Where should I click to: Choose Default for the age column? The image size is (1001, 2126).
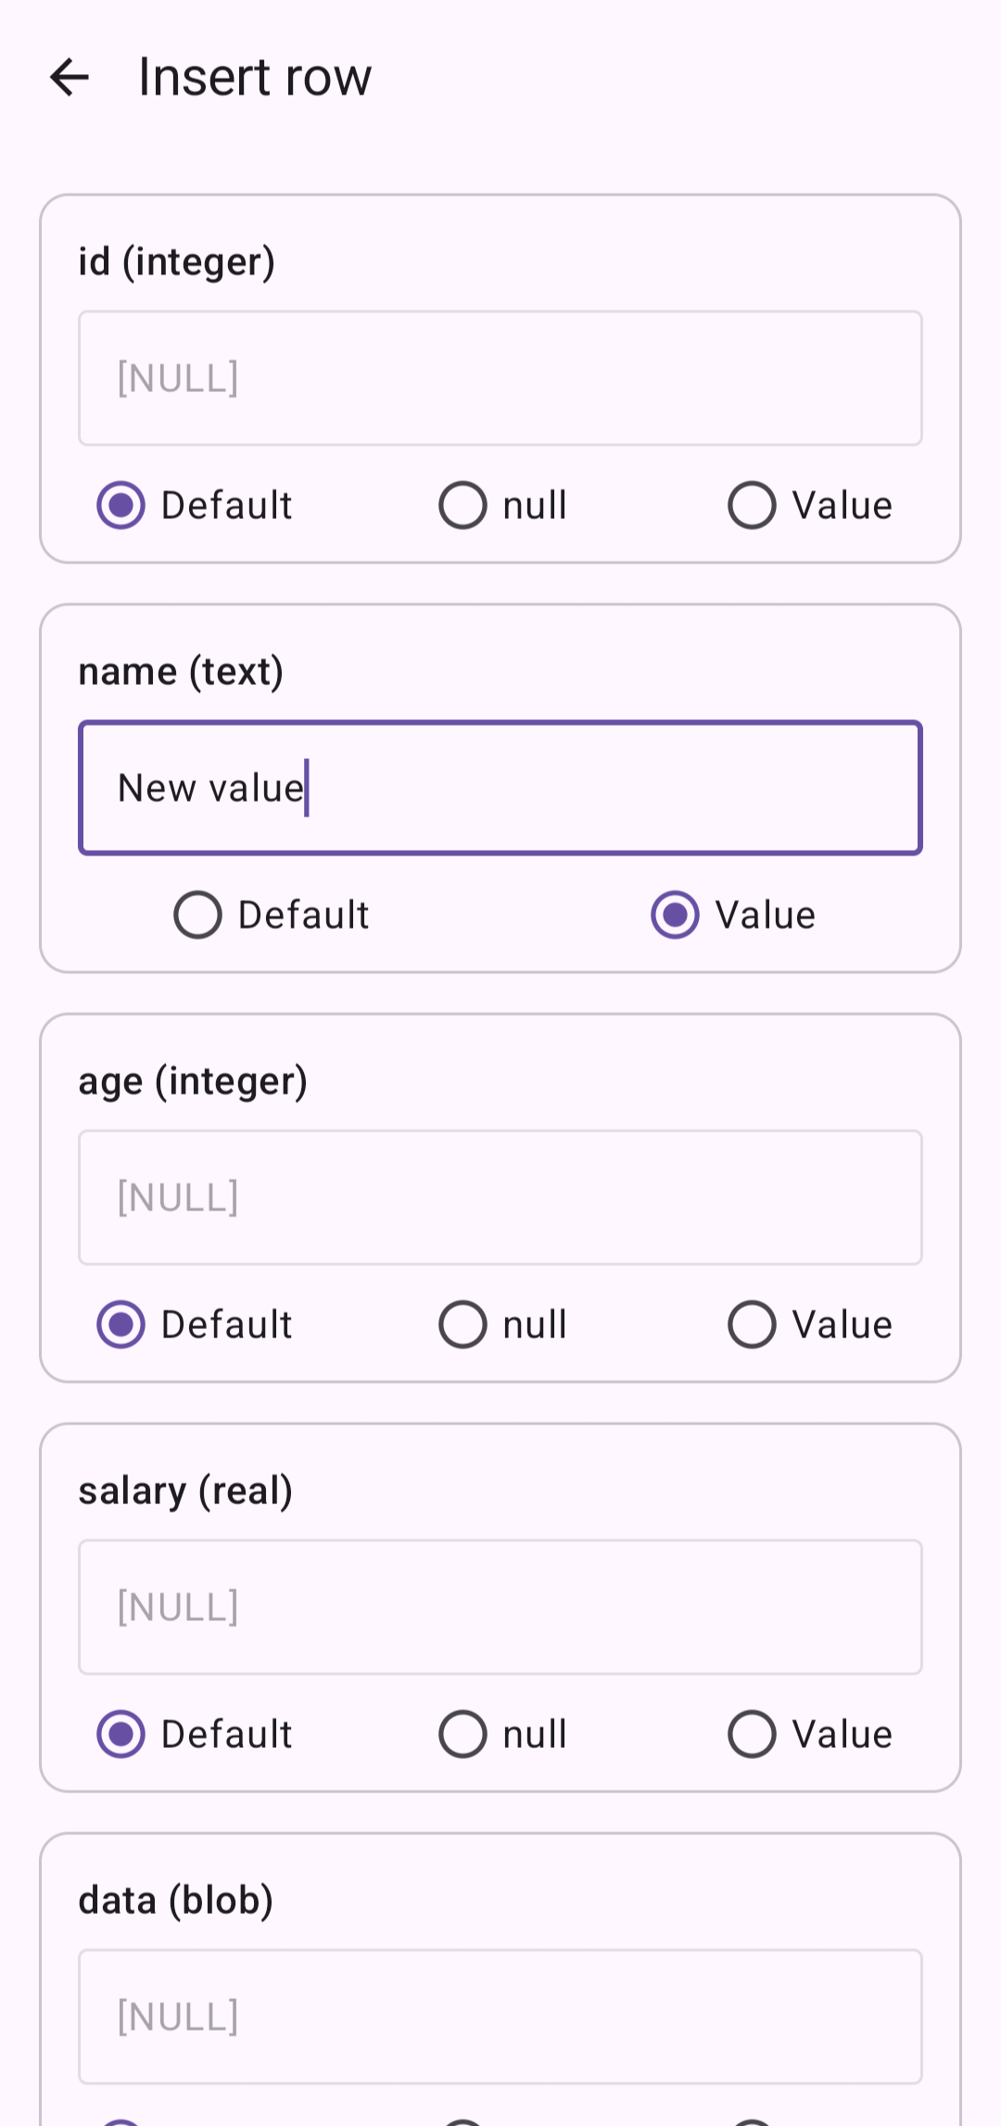point(121,1324)
